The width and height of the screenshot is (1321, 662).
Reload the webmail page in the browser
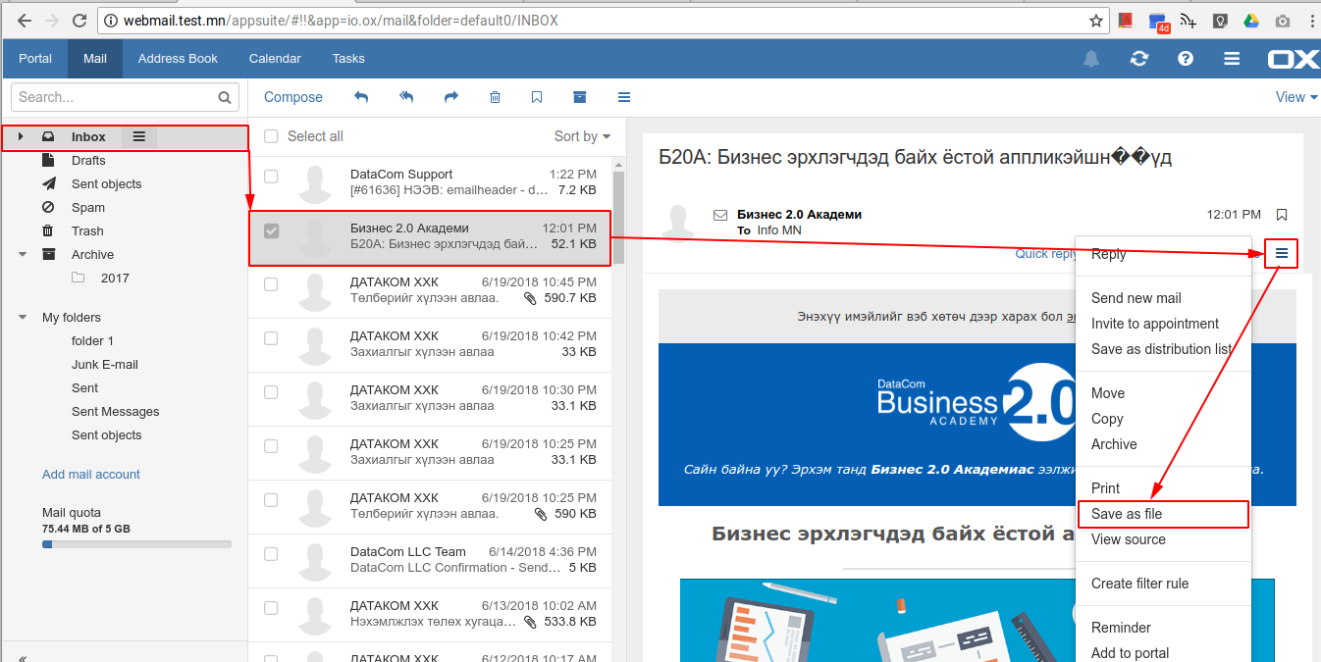80,20
